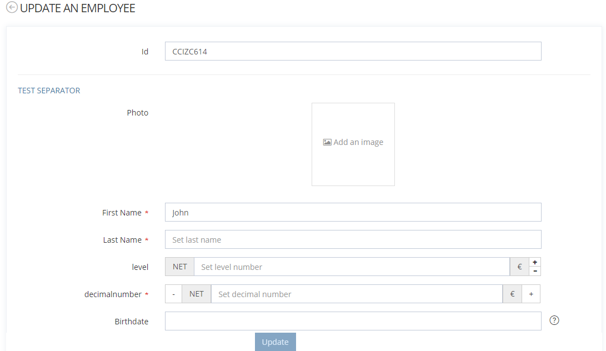606x351 pixels.
Task: Decrease level with the minus stepper
Action: coord(535,271)
